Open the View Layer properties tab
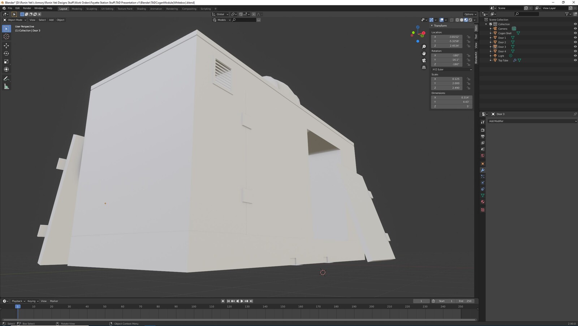 click(x=483, y=143)
